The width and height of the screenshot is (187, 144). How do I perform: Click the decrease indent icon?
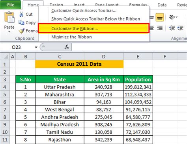172,28
